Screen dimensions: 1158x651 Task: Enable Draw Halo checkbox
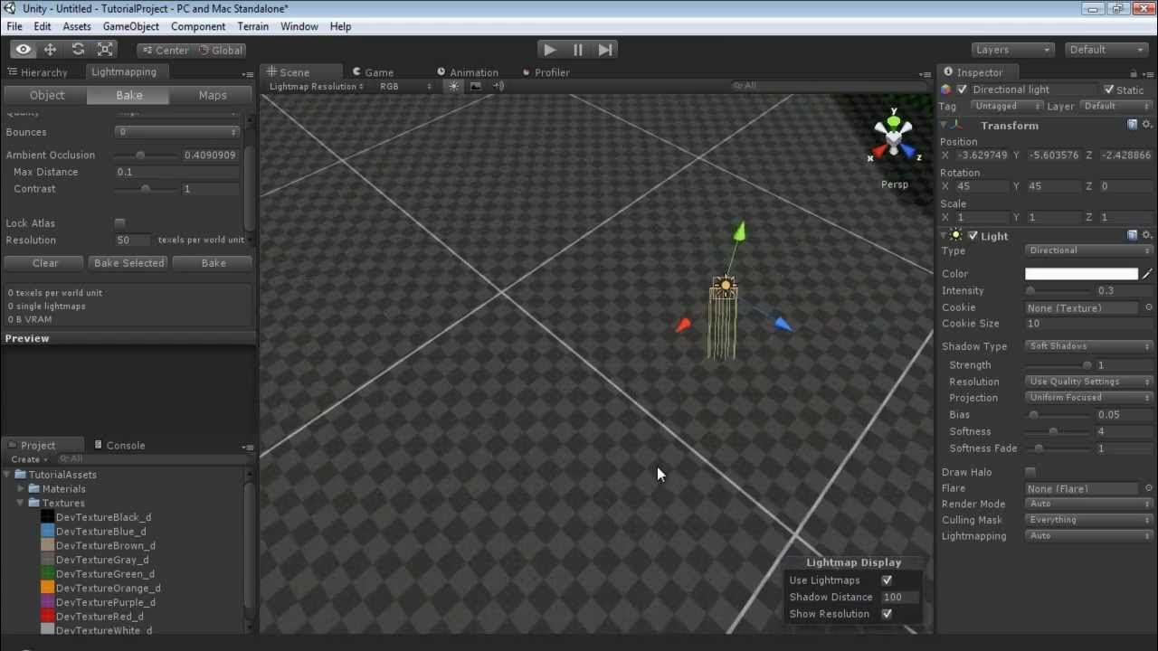pyautogui.click(x=1030, y=472)
